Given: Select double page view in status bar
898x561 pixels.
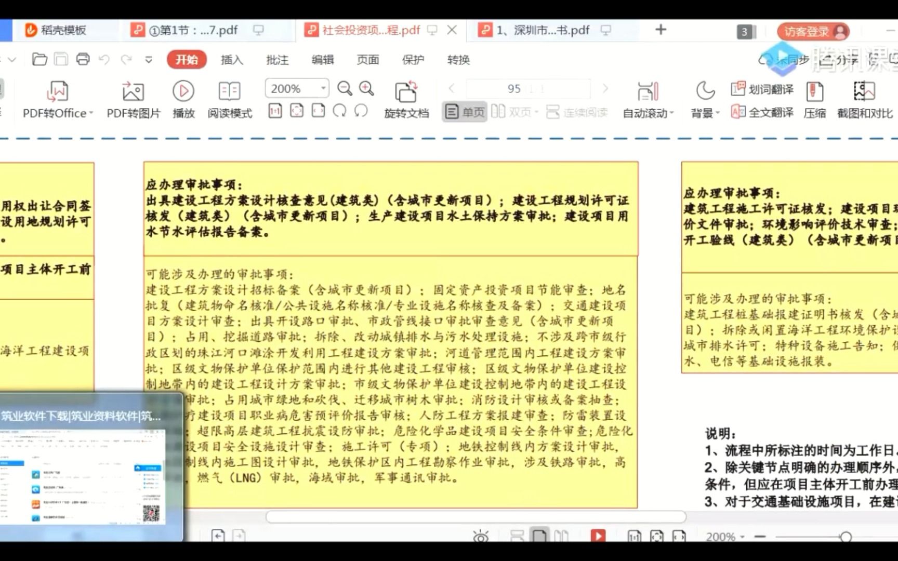Looking at the screenshot, I should (561, 536).
